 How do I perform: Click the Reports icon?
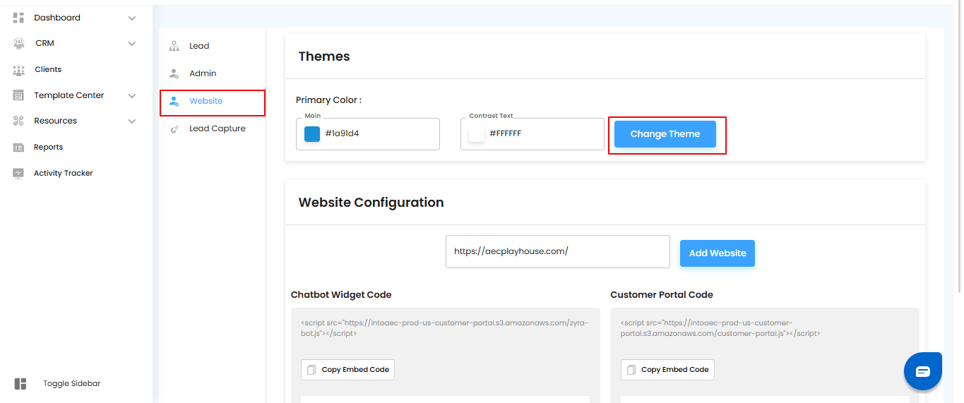(x=18, y=148)
